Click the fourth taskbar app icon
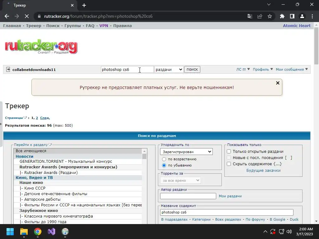This screenshot has height=239, width=319. (x=65, y=232)
